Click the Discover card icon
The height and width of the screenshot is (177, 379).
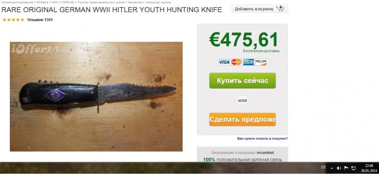point(261,62)
